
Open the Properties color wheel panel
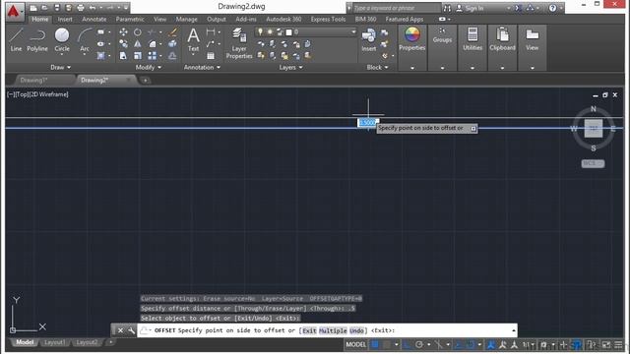411,39
